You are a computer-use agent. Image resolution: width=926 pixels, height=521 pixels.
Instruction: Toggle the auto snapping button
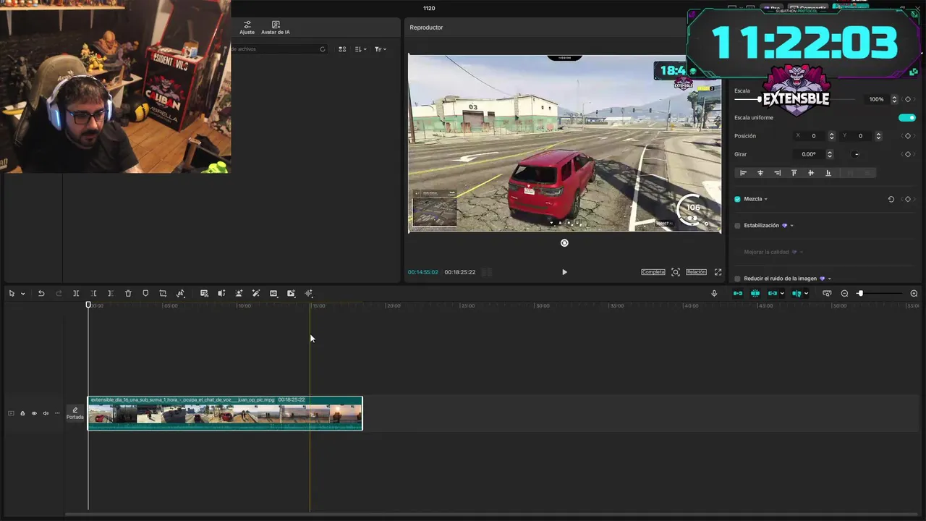755,293
